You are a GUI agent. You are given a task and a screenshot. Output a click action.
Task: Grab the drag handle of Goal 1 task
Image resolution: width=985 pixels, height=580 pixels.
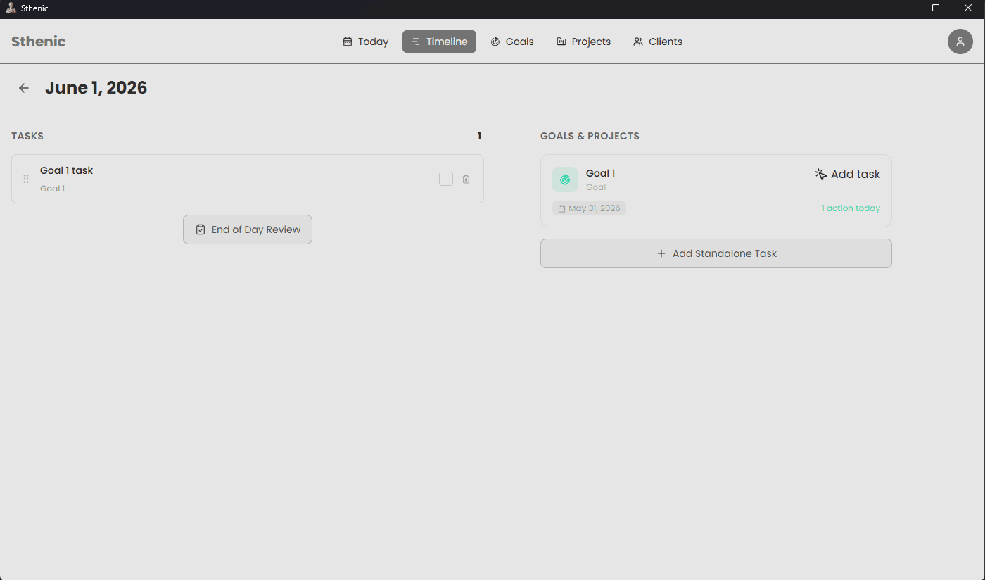coord(26,179)
